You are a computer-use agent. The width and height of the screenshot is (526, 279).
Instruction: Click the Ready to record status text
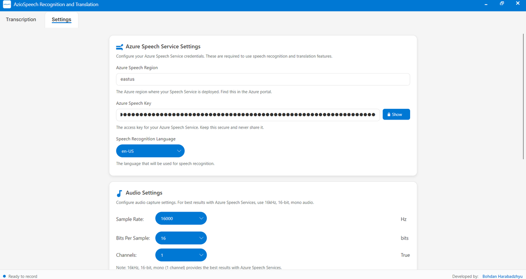(x=23, y=277)
